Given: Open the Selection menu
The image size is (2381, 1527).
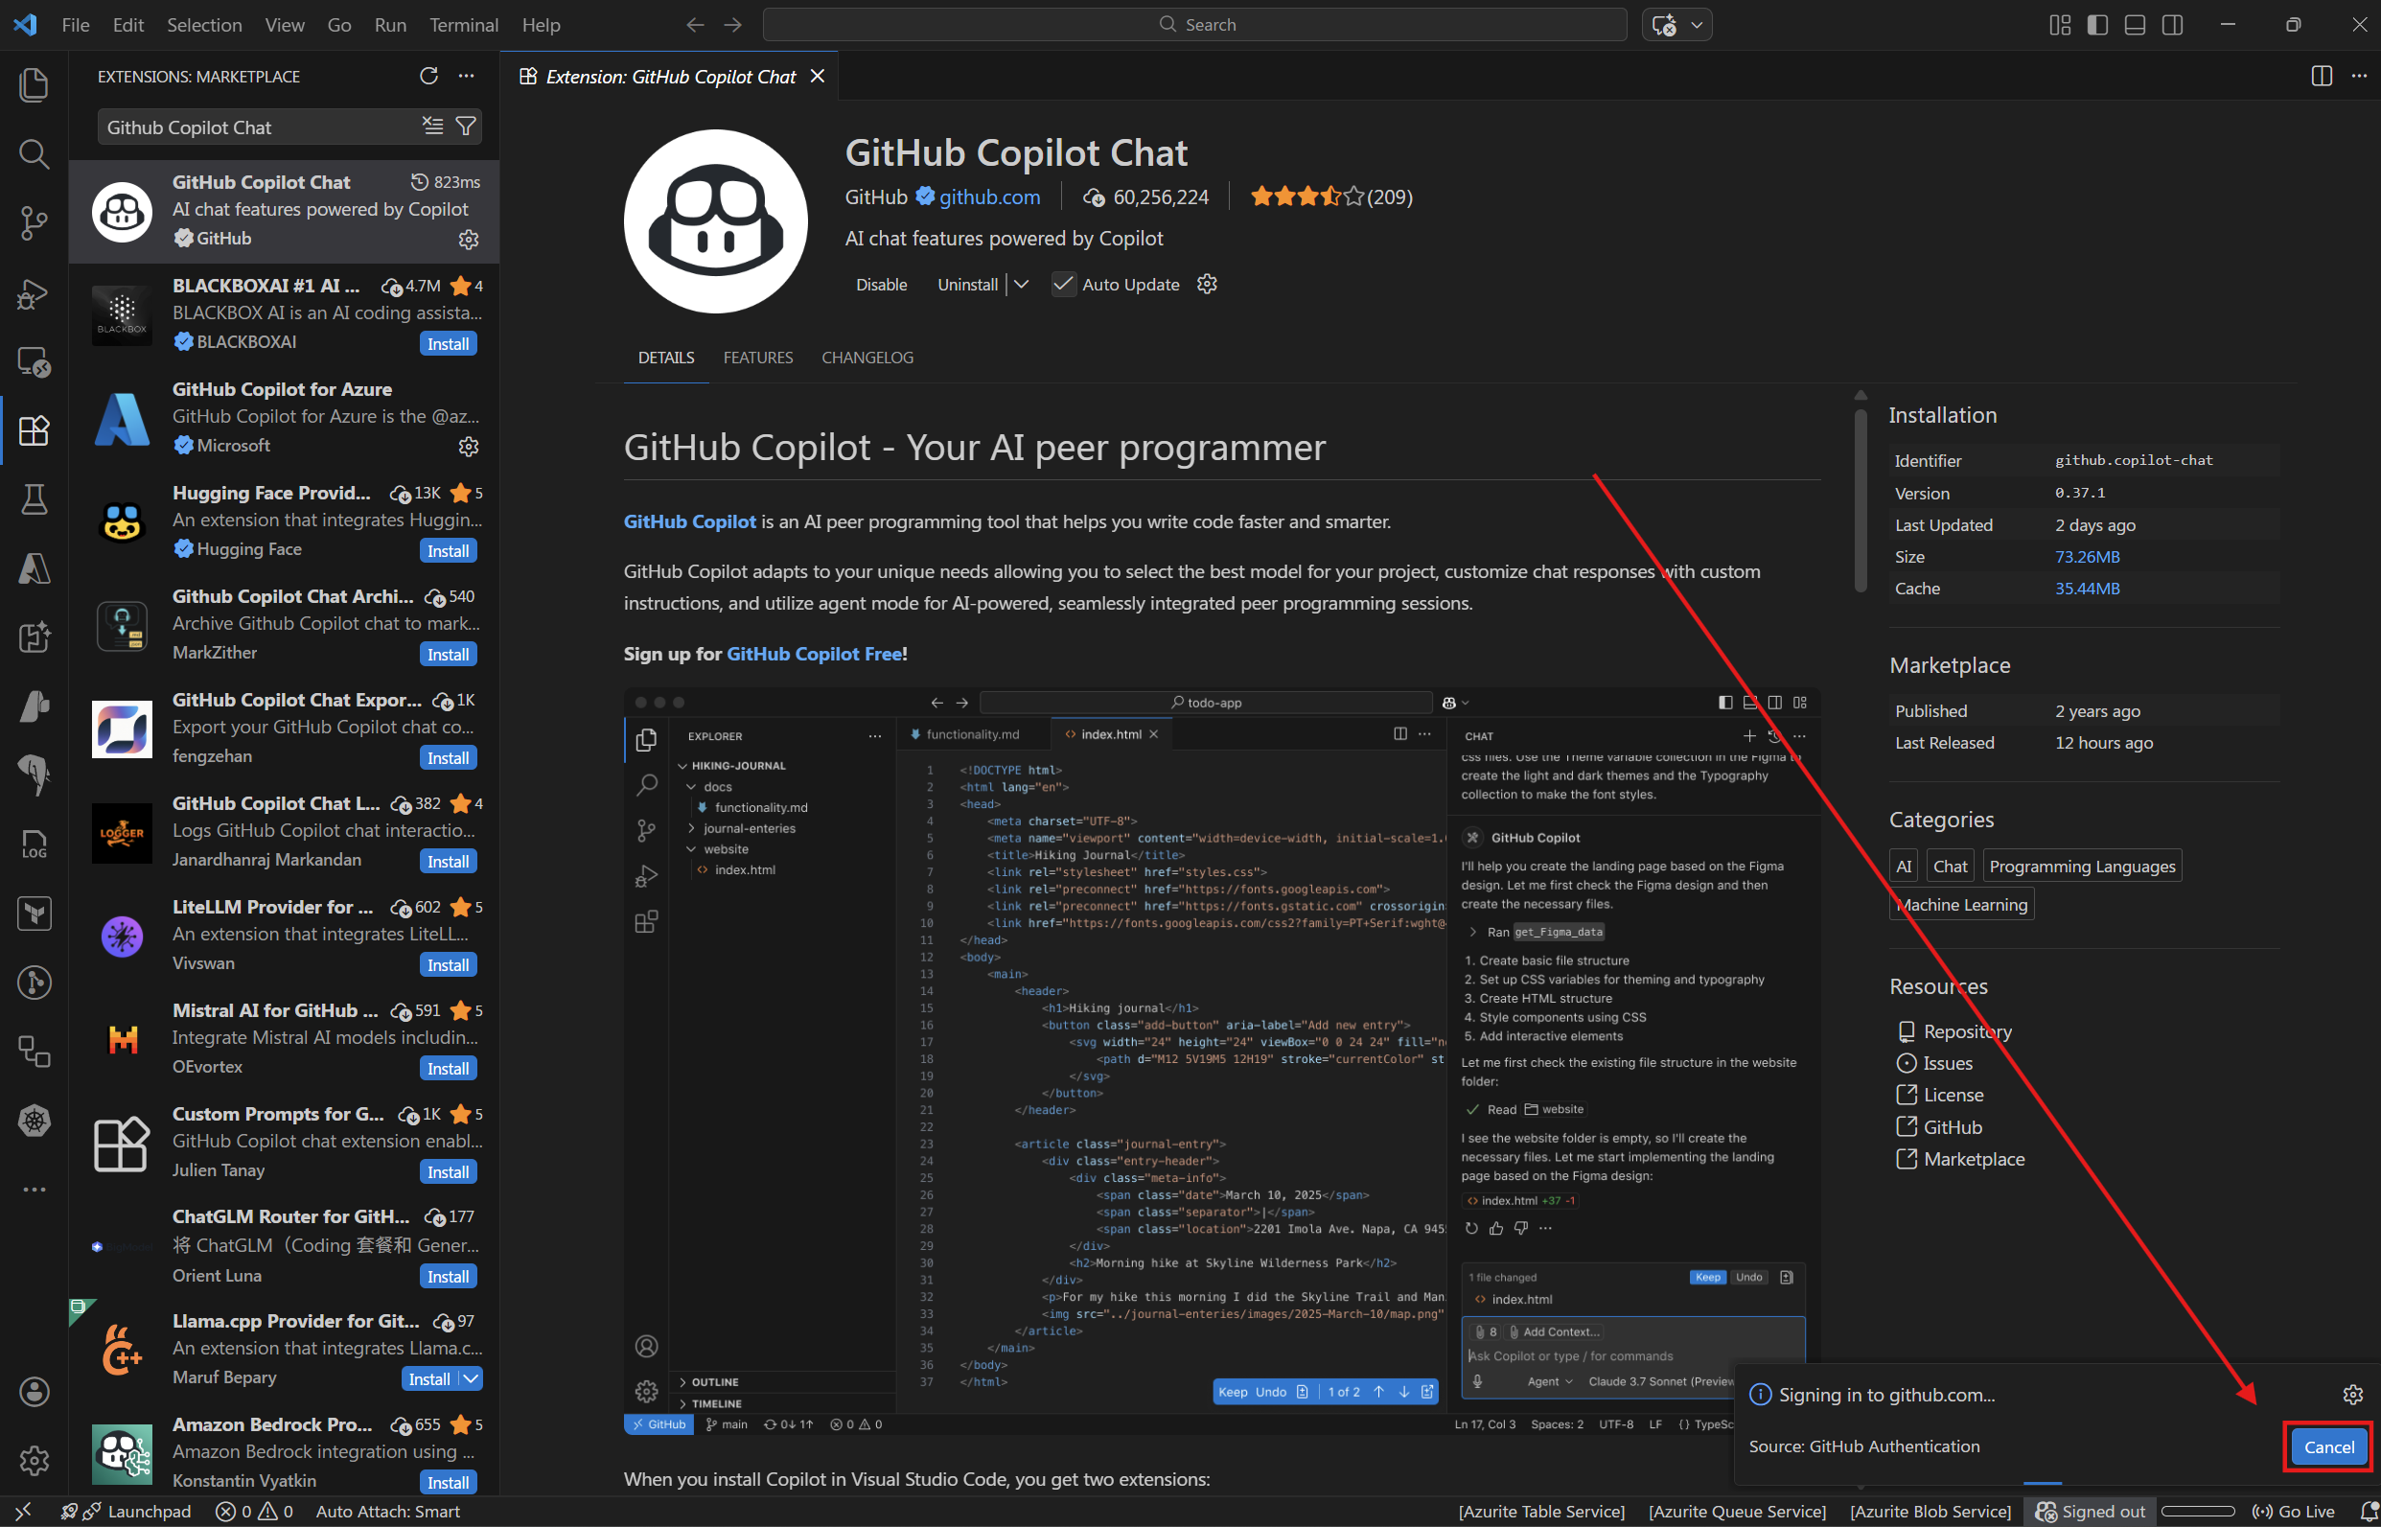Looking at the screenshot, I should tap(204, 25).
